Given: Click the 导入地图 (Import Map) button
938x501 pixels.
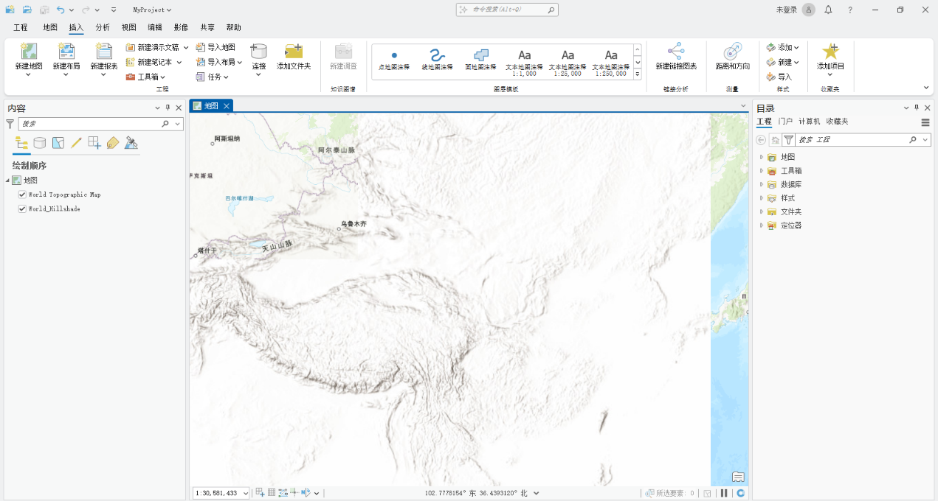Looking at the screenshot, I should tap(215, 47).
